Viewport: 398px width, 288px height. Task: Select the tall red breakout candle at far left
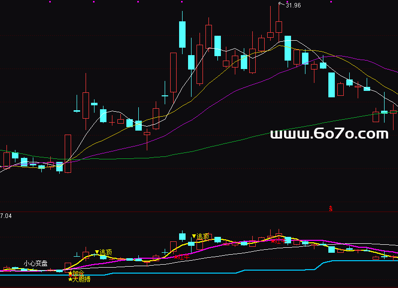68,153
